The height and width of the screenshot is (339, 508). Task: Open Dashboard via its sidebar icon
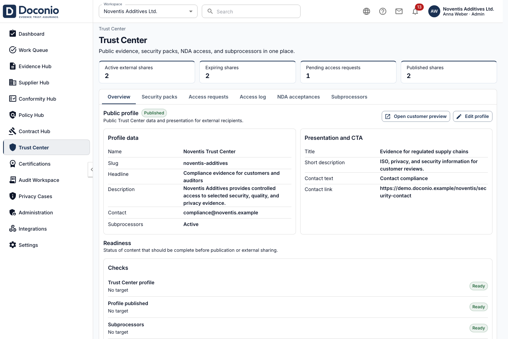(13, 34)
